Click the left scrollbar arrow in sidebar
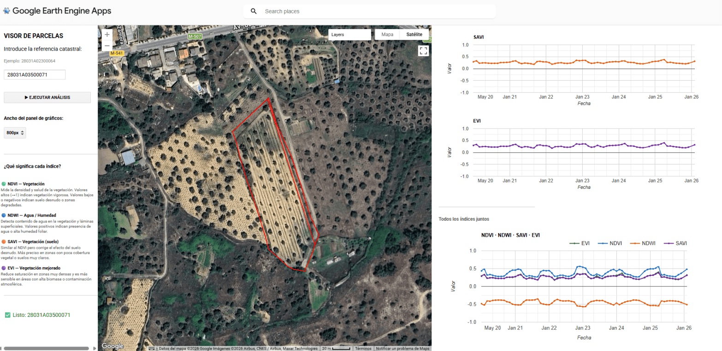The height and width of the screenshot is (351, 722). click(x=1, y=348)
